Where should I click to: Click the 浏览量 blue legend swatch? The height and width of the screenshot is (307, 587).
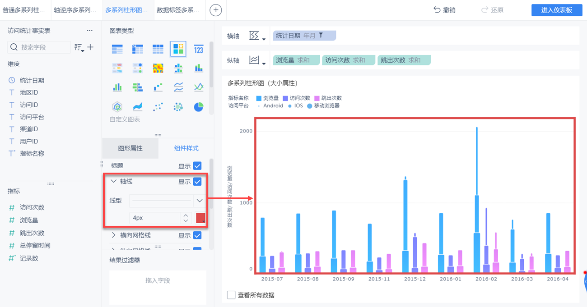[259, 98]
